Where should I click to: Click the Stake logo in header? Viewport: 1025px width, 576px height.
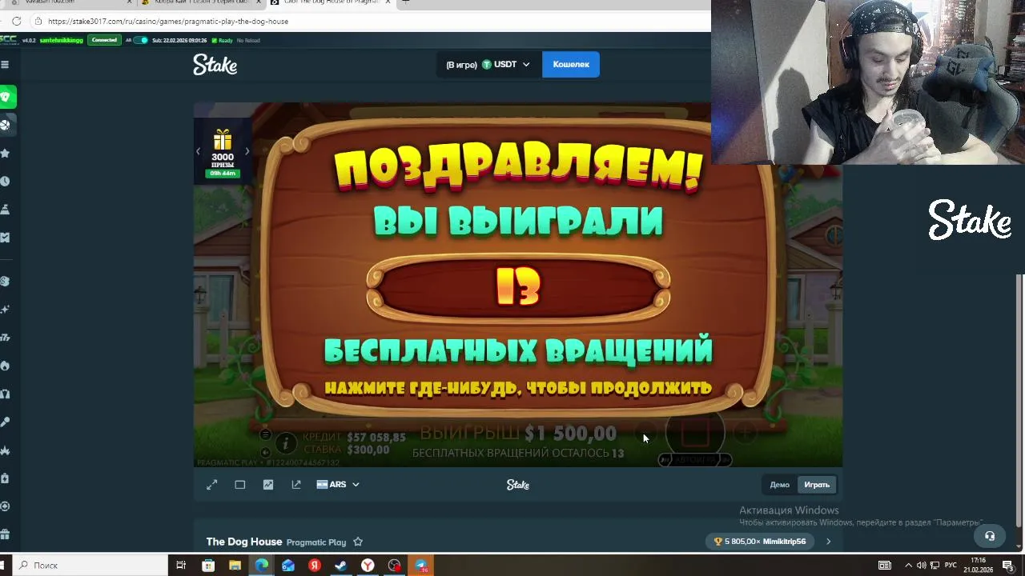pos(215,65)
